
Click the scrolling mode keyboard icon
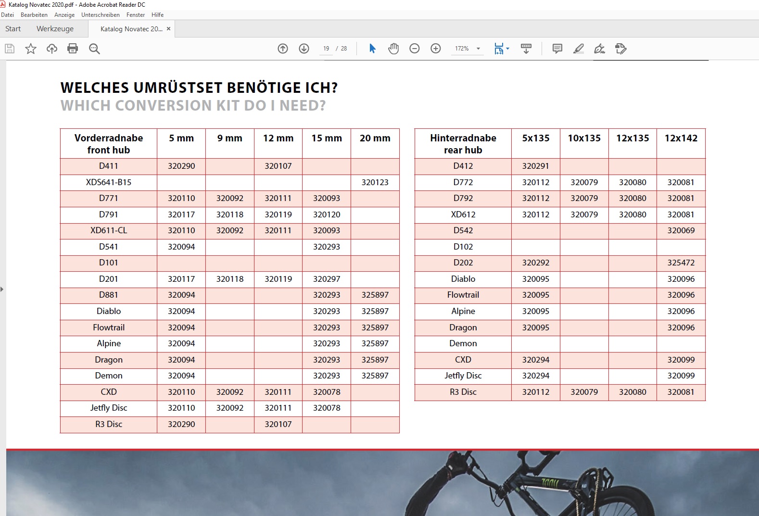tap(526, 49)
